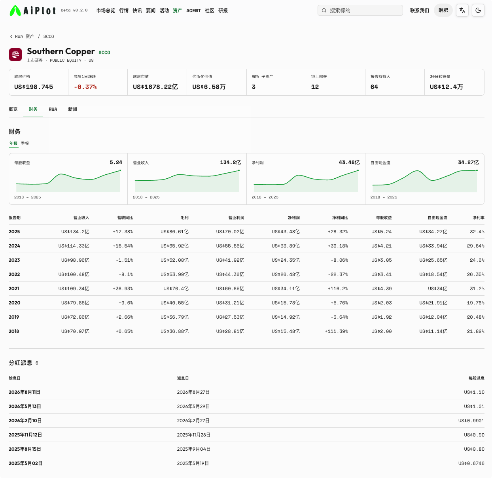Screen dimensions: 492x478
Task: Click the 啊肥 user button
Action: coord(443,10)
